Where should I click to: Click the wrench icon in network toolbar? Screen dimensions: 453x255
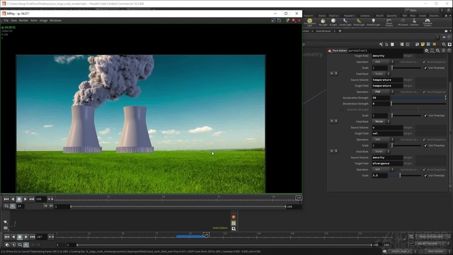[381, 44]
